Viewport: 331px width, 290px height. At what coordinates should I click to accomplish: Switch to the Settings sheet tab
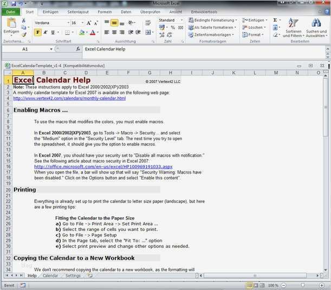point(73,275)
